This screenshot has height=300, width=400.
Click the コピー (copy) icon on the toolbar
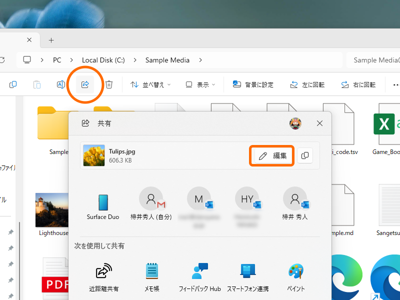coord(13,84)
